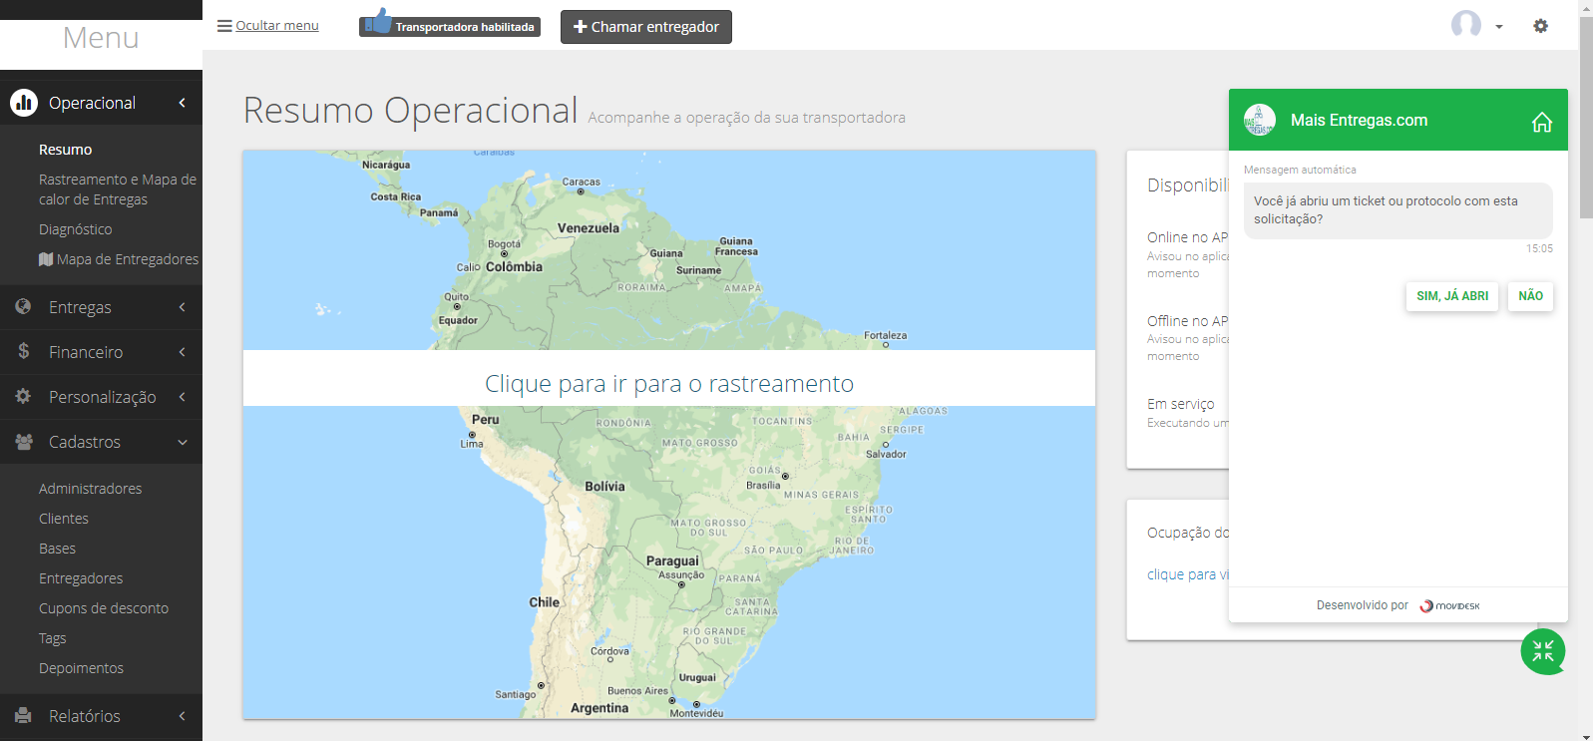
Task: Answer chat with SIM, JÁ ABRI
Action: tap(1452, 296)
